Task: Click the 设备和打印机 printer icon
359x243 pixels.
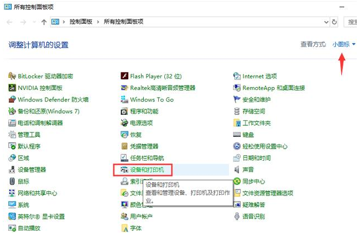Action: click(124, 170)
